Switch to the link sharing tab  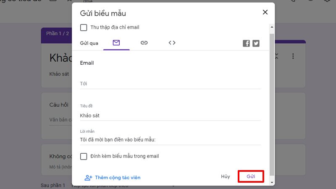[144, 43]
